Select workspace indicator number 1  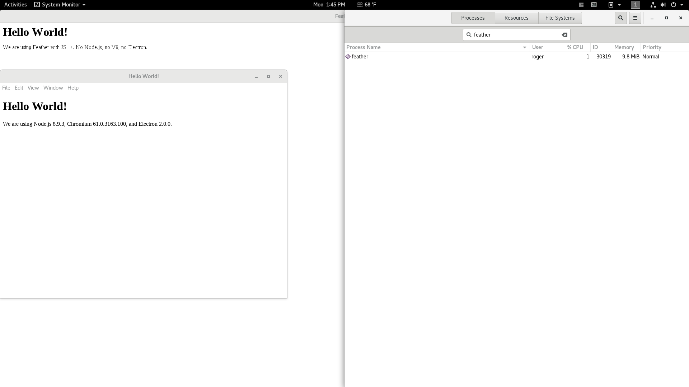point(635,5)
